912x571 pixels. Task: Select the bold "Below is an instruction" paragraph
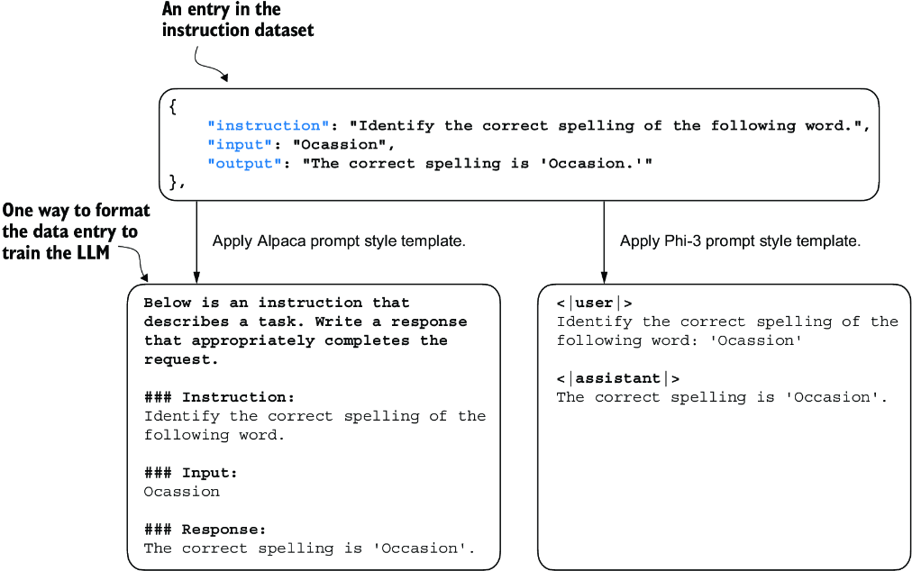(x=306, y=331)
